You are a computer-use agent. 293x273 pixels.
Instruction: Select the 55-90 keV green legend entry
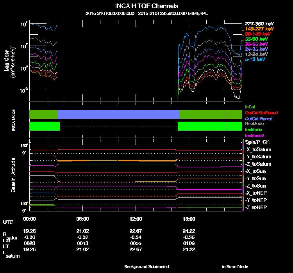click(256, 39)
